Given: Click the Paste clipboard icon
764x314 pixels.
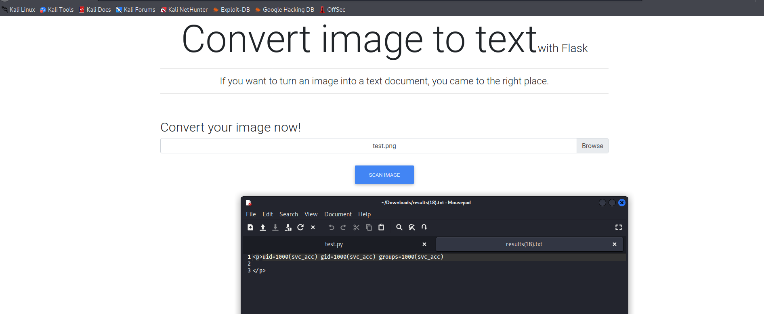Looking at the screenshot, I should click(x=381, y=227).
